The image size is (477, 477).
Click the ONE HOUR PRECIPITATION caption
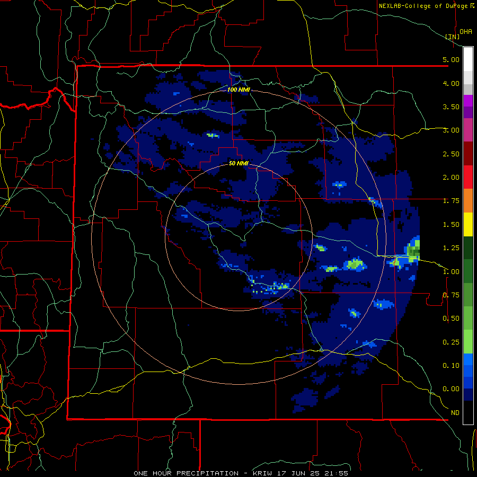point(186,473)
